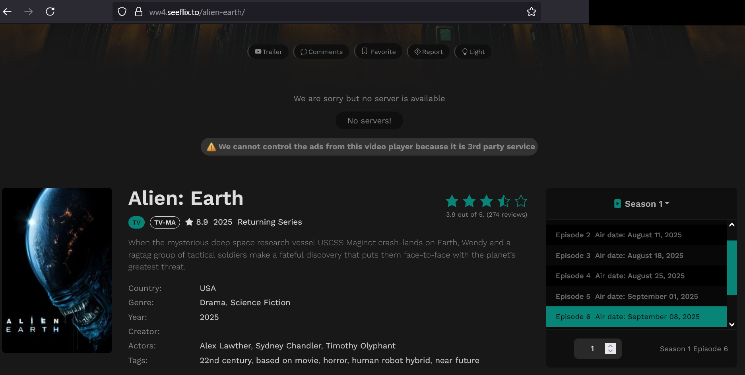Open the Comments section
The image size is (745, 375).
(x=321, y=52)
